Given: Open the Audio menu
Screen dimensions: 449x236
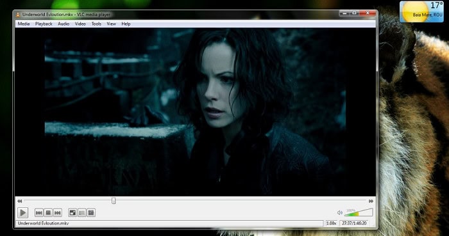Looking at the screenshot, I should (64, 24).
